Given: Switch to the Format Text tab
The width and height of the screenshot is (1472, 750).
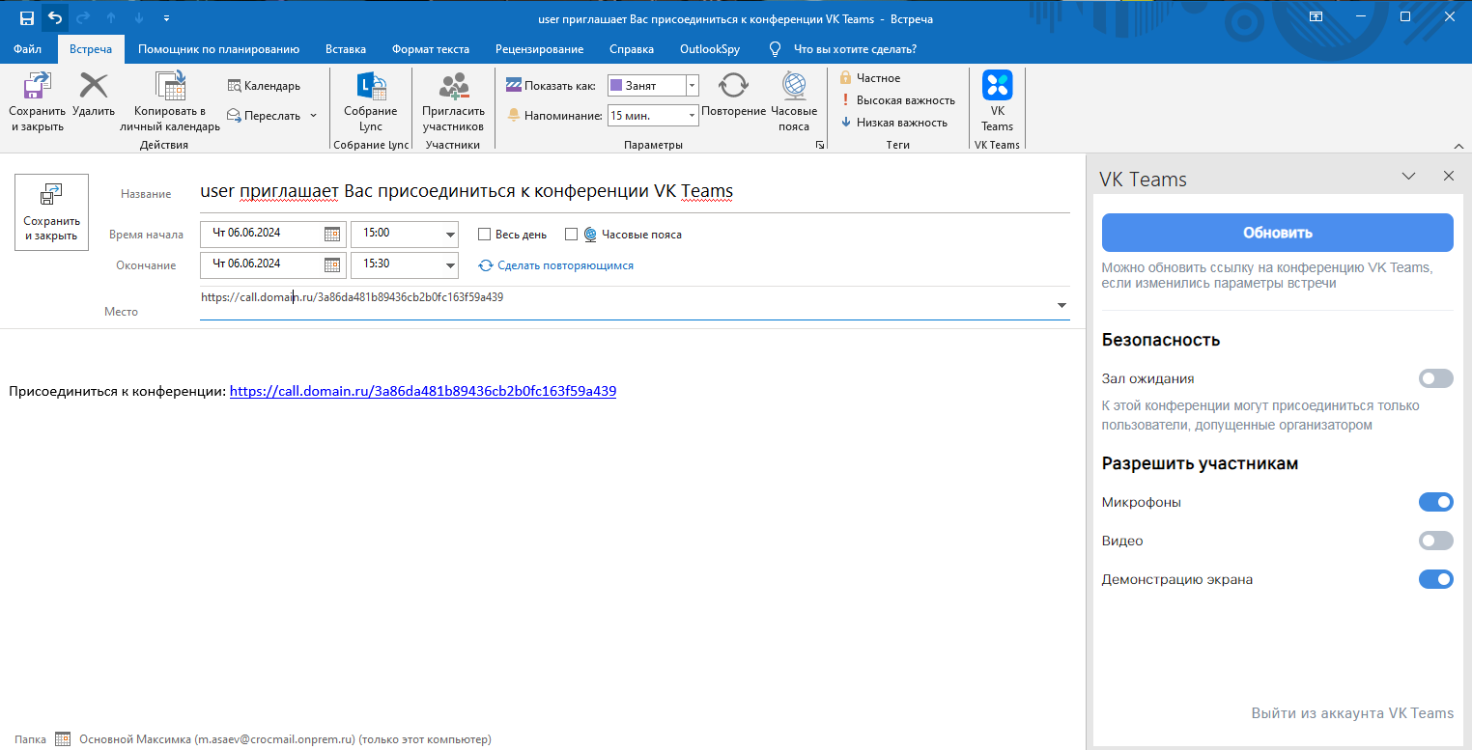Looking at the screenshot, I should [430, 49].
